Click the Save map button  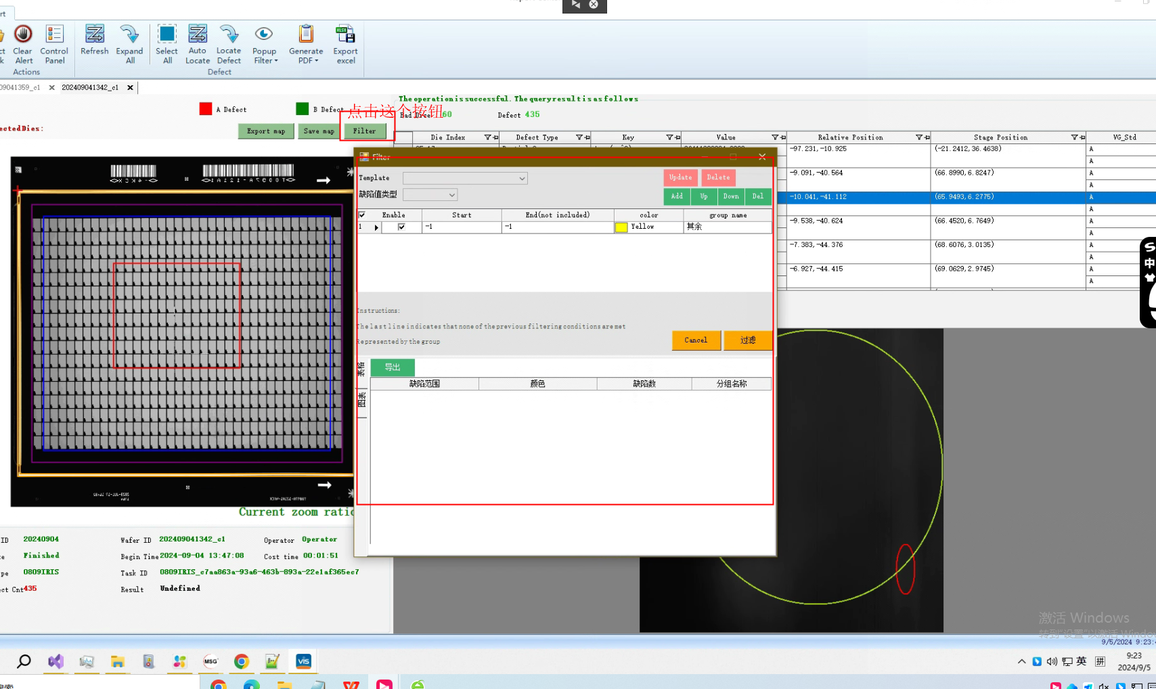coord(319,131)
